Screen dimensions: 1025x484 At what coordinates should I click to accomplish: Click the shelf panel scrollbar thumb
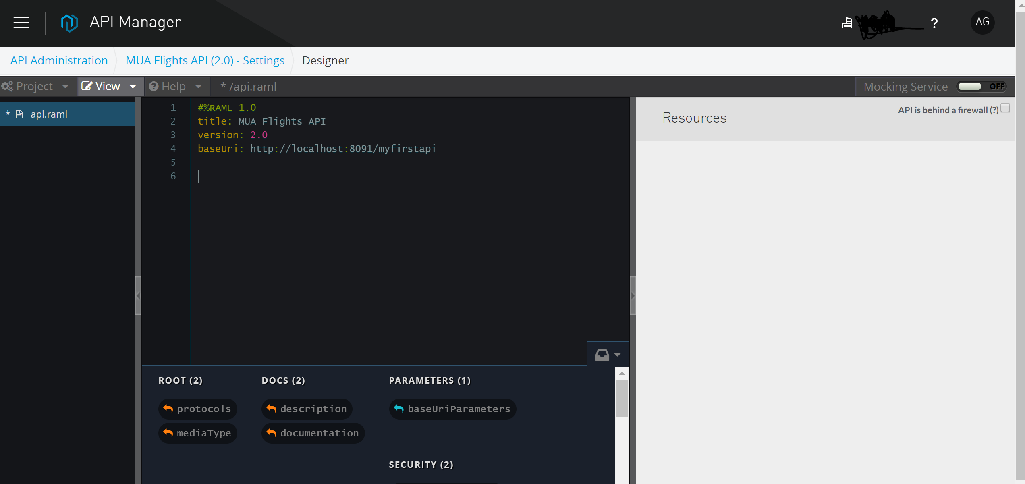[622, 398]
